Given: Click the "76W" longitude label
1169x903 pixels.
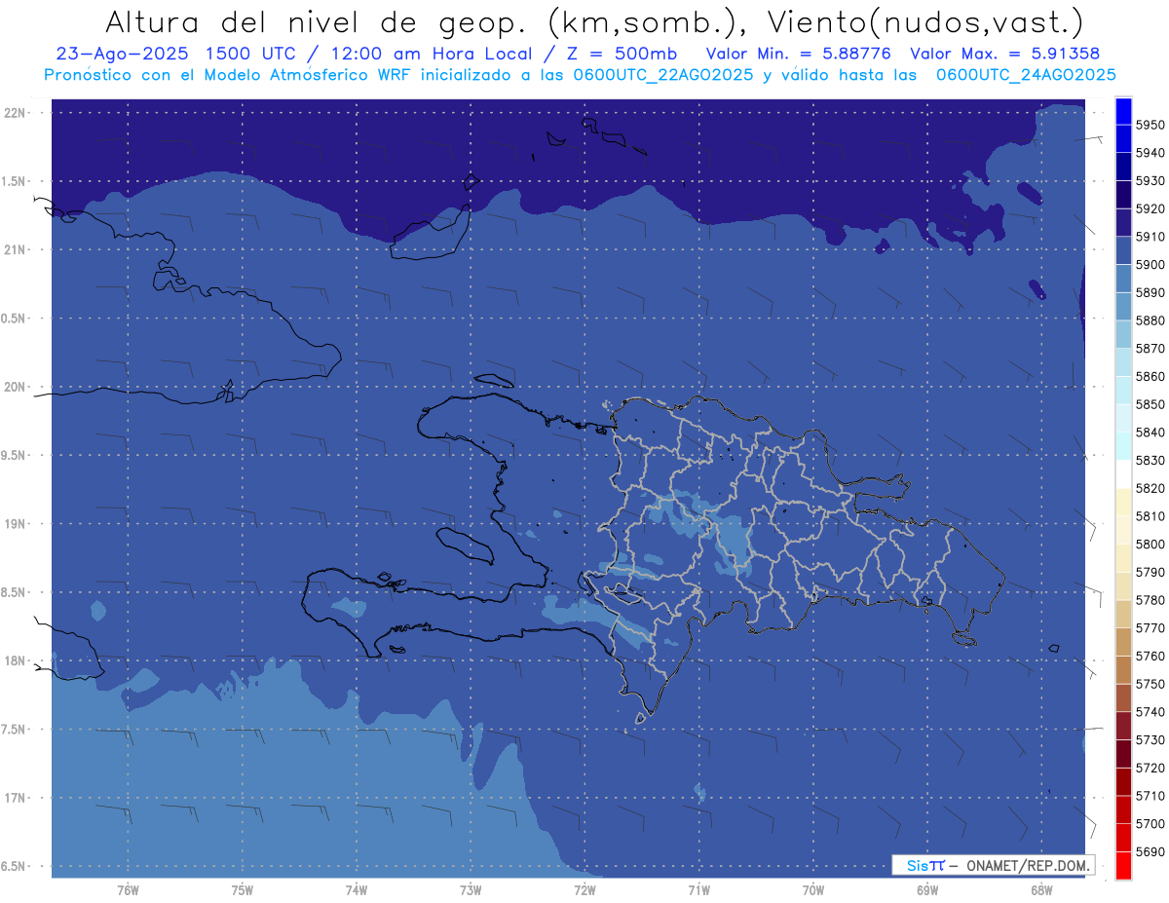Looking at the screenshot, I should (128, 889).
